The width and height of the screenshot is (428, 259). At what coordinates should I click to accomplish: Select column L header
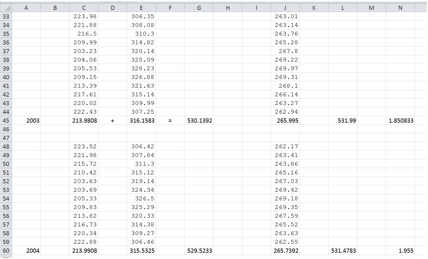pos(343,8)
